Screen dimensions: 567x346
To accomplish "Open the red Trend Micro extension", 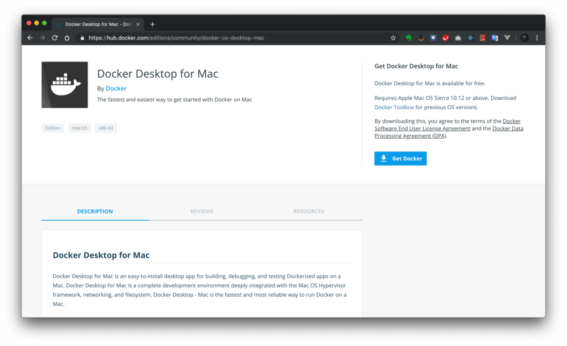I will (x=446, y=38).
